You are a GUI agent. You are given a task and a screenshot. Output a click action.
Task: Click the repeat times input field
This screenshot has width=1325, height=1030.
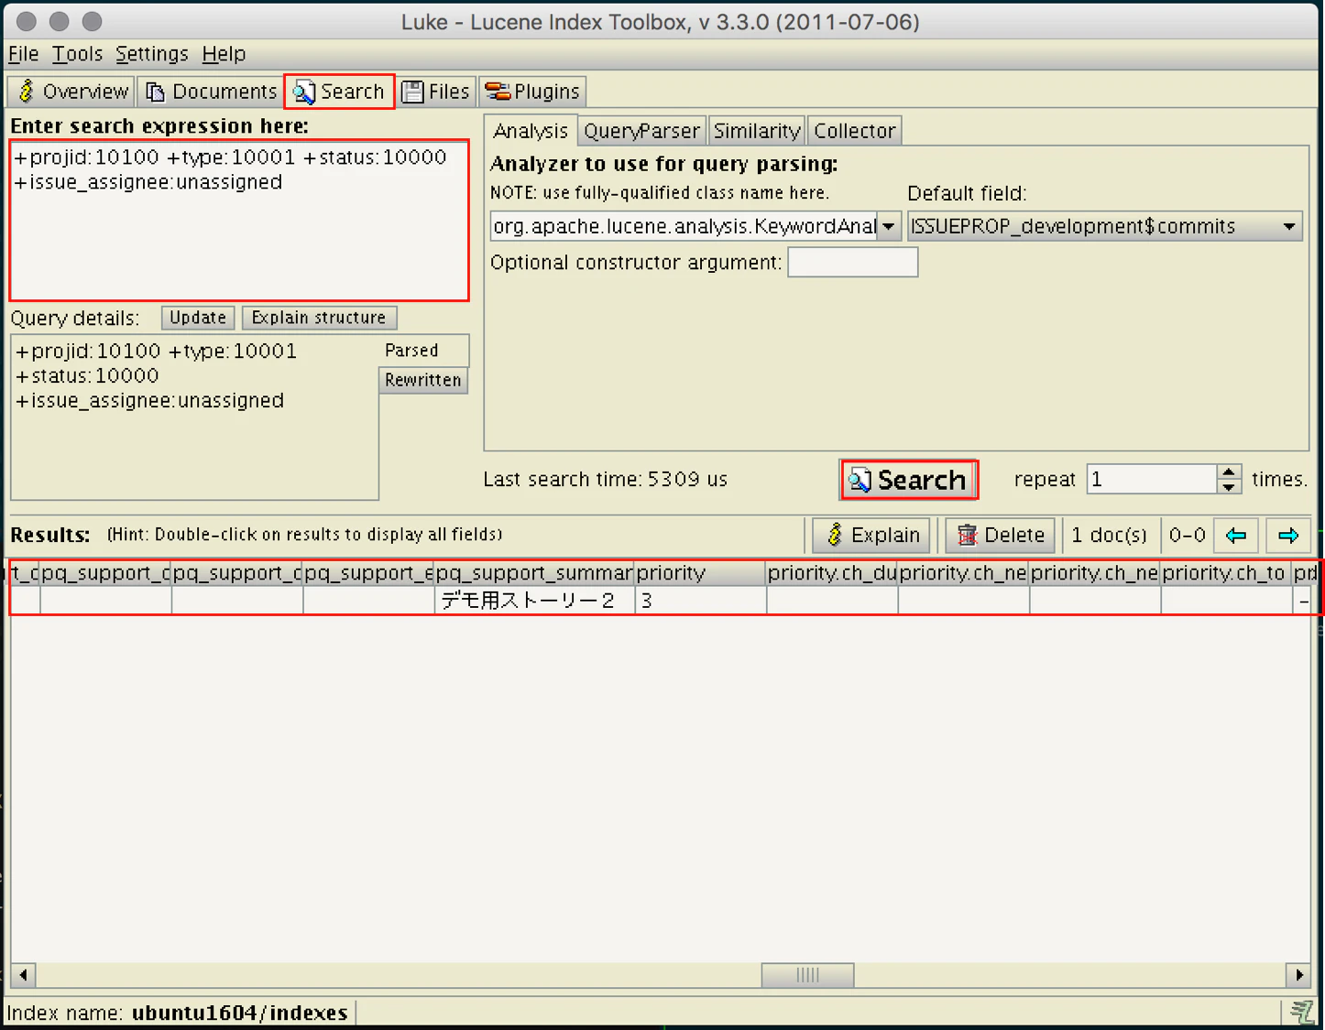tap(1152, 479)
